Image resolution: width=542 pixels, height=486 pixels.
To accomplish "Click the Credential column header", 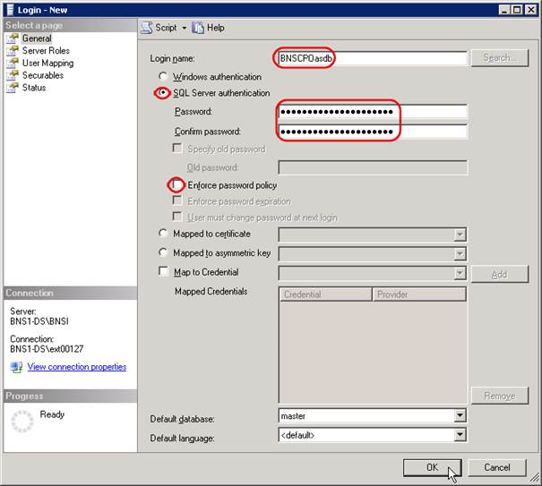I will click(325, 294).
